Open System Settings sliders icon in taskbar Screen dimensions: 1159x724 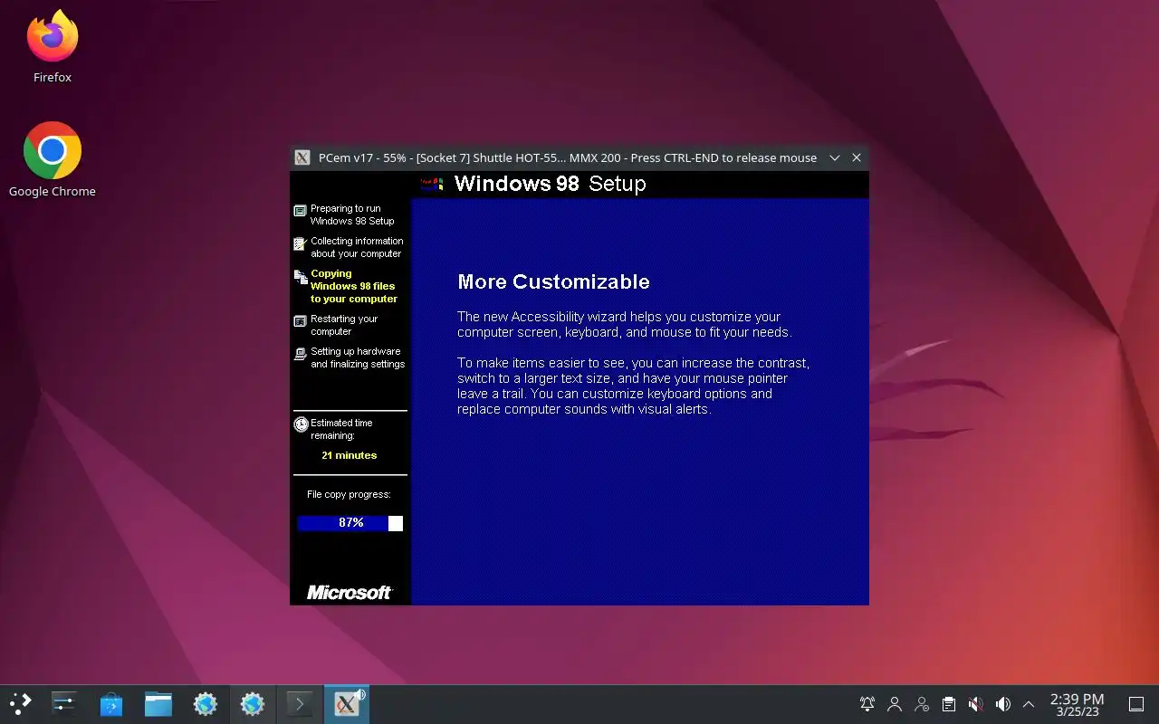(63, 703)
